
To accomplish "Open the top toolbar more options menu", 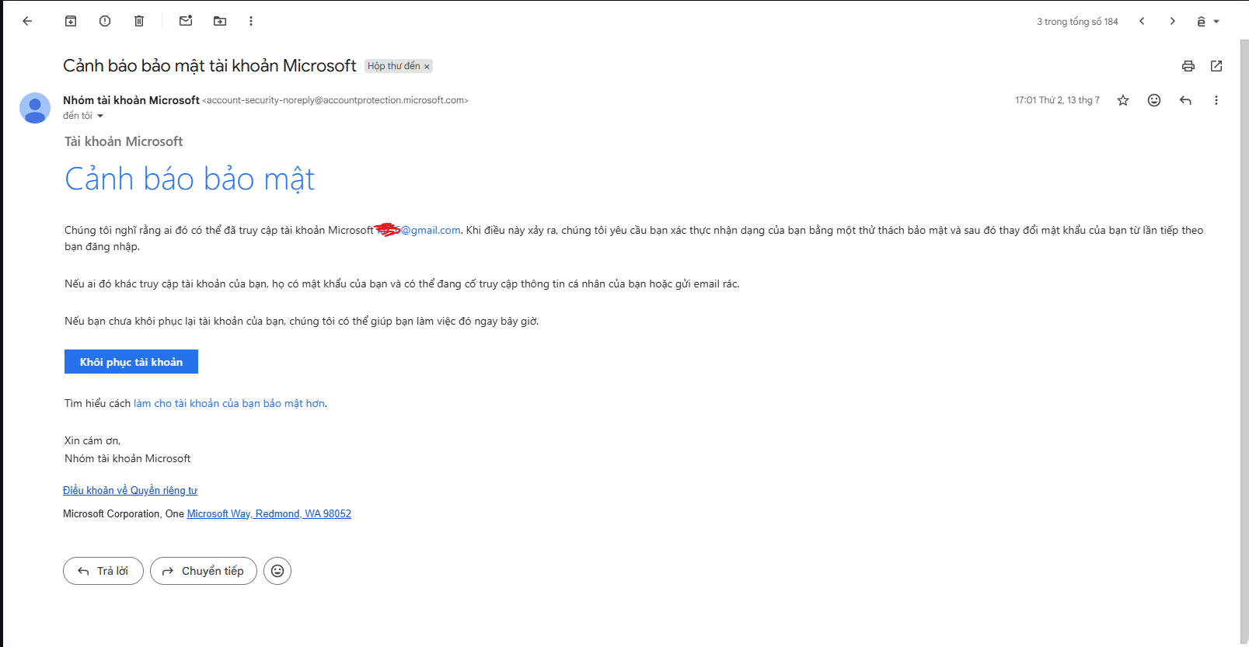I will [251, 21].
